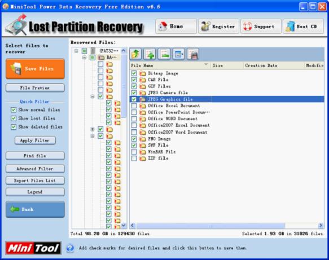Sort by File Name column header

(170, 65)
